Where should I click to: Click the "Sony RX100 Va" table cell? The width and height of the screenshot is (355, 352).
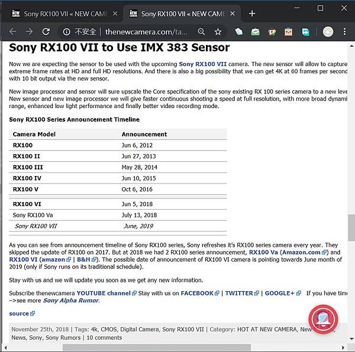pos(33,215)
